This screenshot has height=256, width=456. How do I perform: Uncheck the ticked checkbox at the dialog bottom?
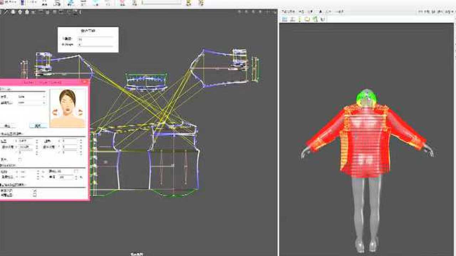pyautogui.click(x=35, y=191)
